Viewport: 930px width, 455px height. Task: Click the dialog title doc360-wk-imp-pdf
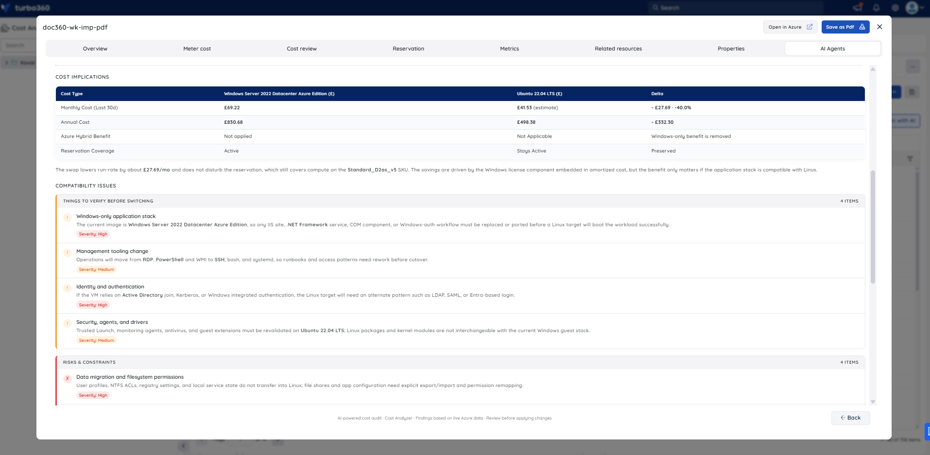[75, 27]
